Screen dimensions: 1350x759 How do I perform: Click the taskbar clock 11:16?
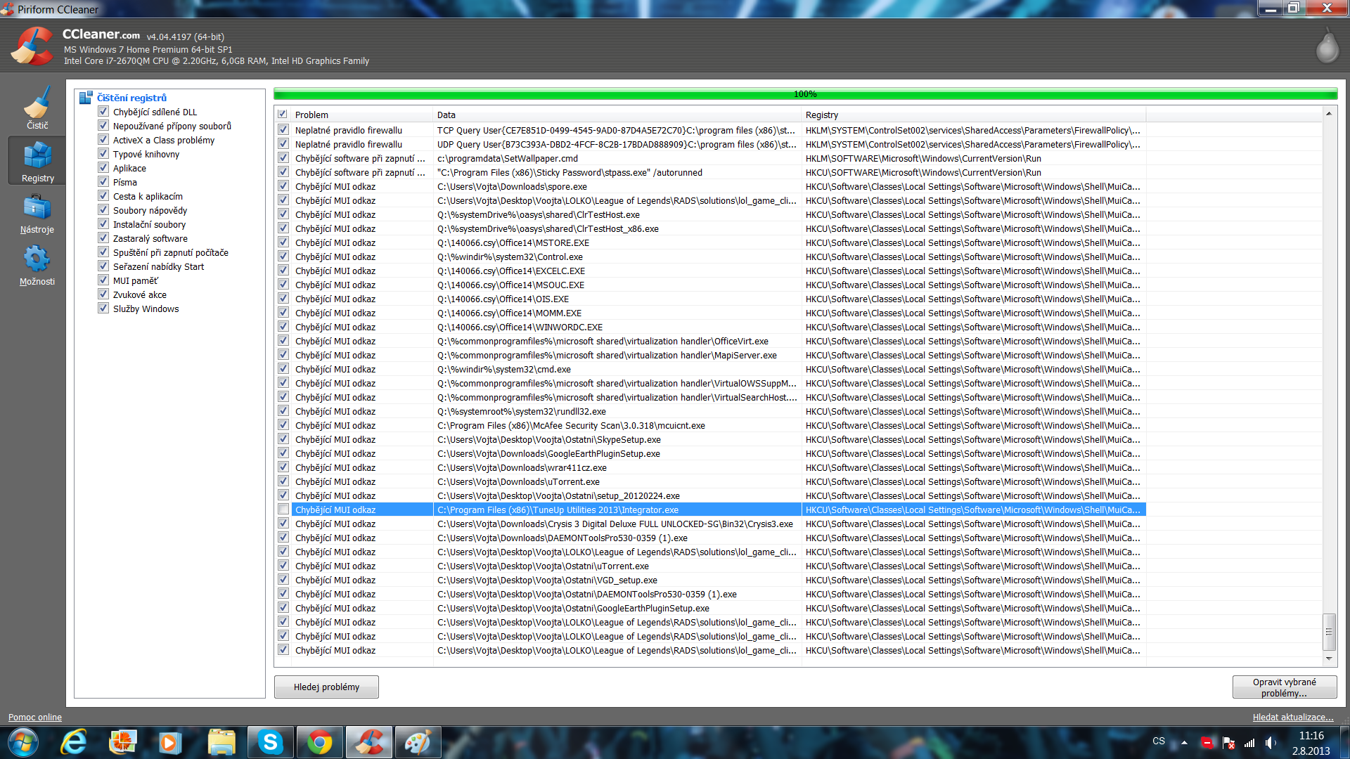1311,736
